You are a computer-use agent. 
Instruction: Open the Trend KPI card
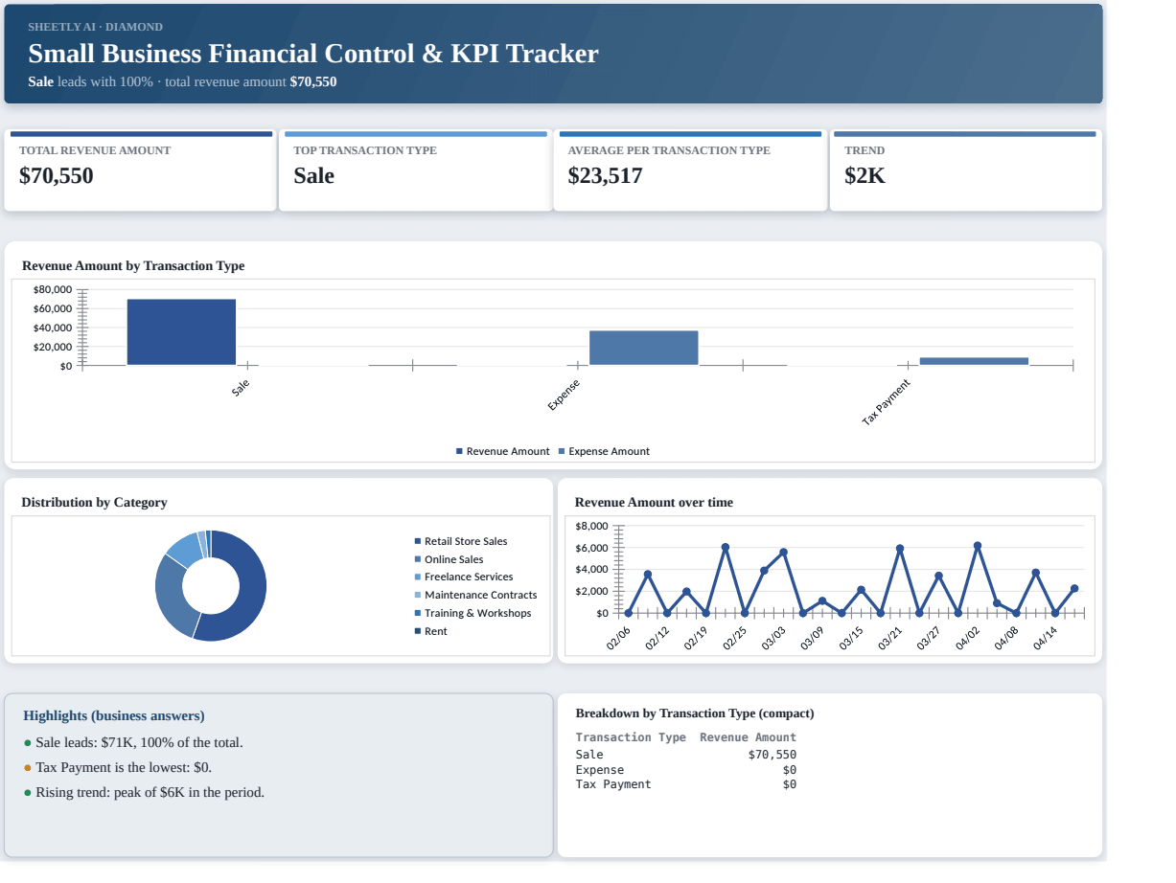coord(965,170)
